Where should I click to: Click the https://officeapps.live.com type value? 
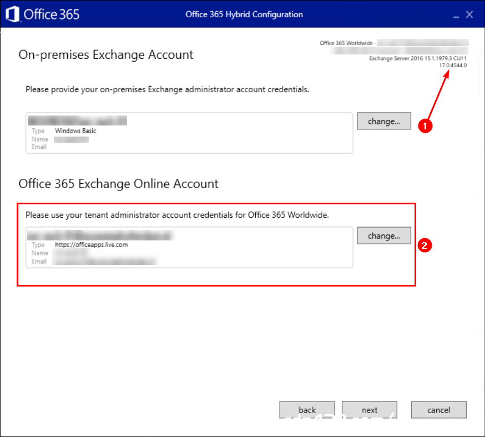point(91,245)
